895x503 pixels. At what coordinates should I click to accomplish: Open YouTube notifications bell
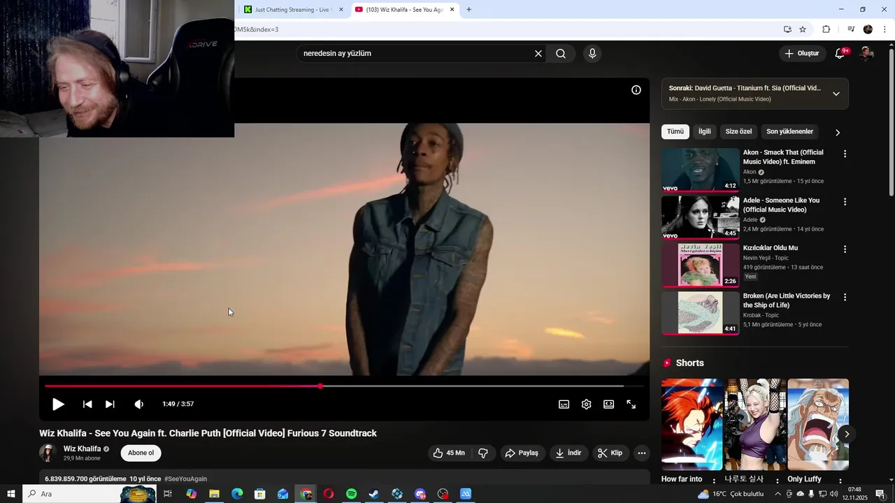pyautogui.click(x=840, y=53)
